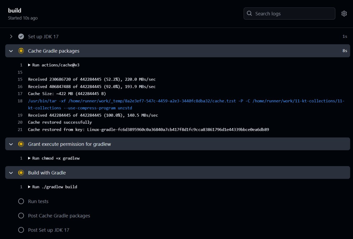Click the 'Cache Size: ~422 MB' log line
Screen dimensions: 353x239
pos(67,94)
